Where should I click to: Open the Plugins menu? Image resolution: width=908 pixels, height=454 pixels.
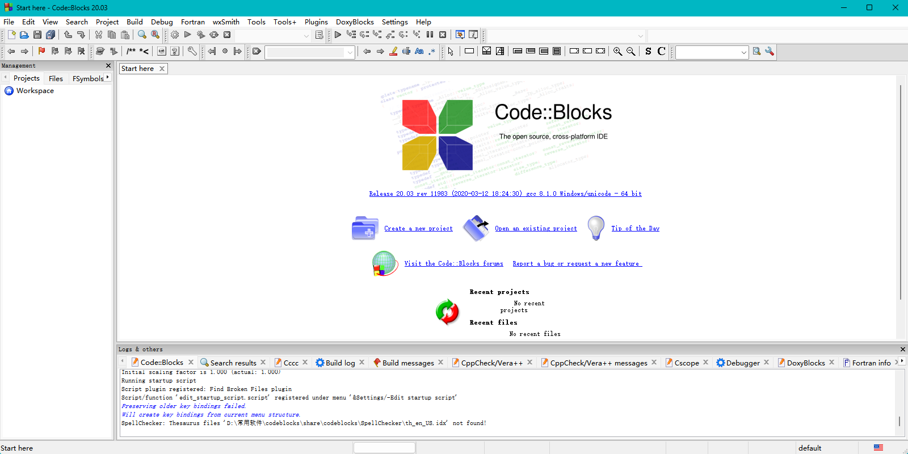tap(316, 22)
